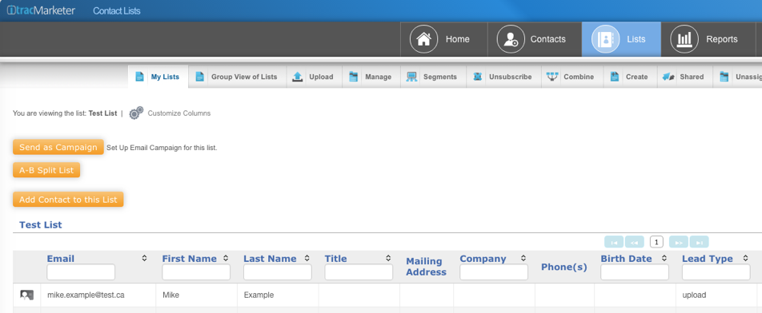Click the Phone(s) column header
Viewport: 762px width, 313px height.
click(564, 267)
